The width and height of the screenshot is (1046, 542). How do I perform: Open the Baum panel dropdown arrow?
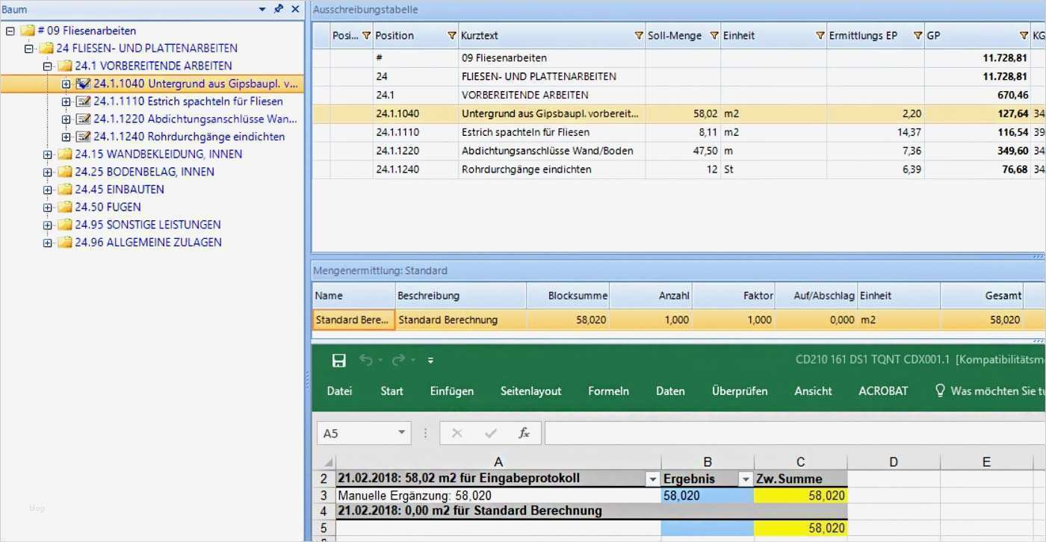262,9
